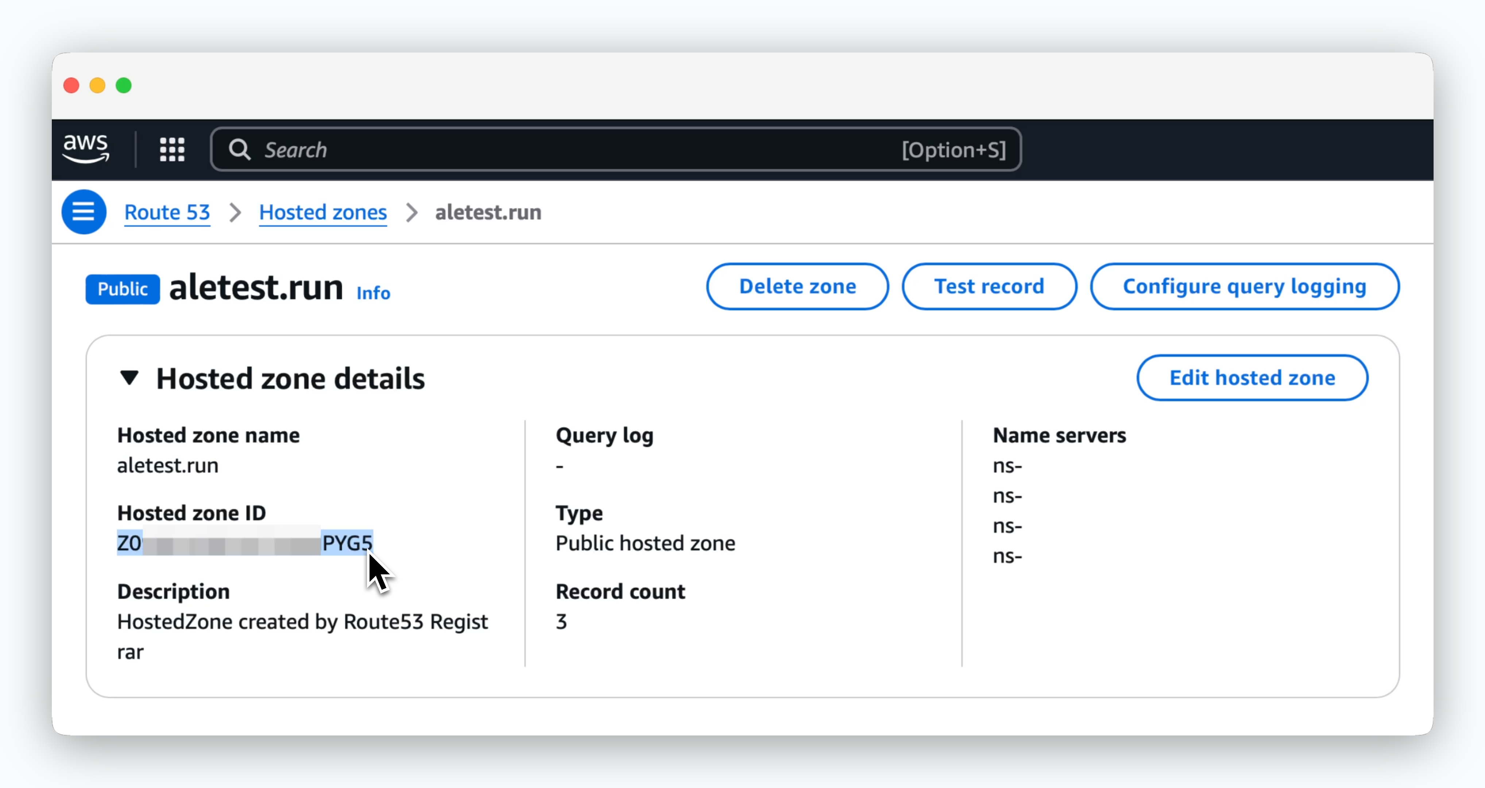Open the side navigation hamburger menu
This screenshot has width=1485, height=788.
pyautogui.click(x=84, y=212)
